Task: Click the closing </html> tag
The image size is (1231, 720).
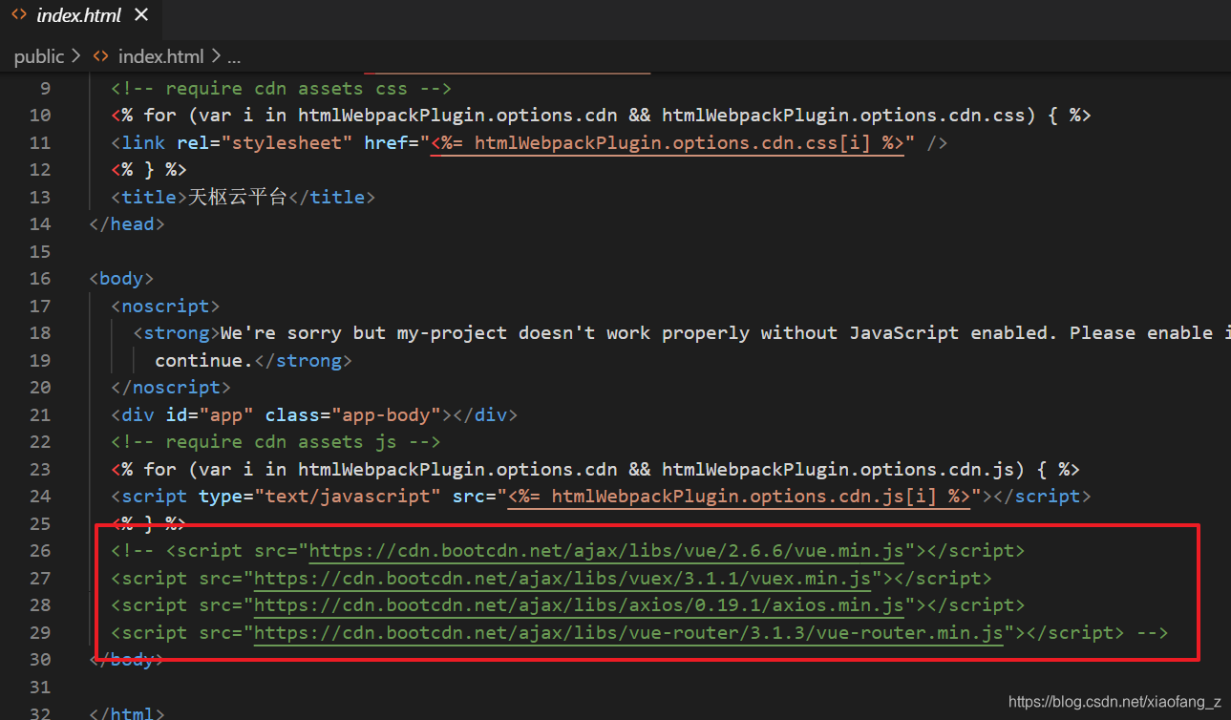Action: tap(127, 713)
